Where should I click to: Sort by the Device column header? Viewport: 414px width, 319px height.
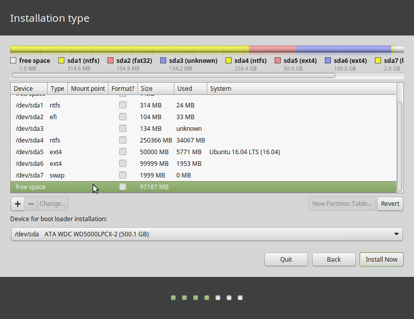29,89
